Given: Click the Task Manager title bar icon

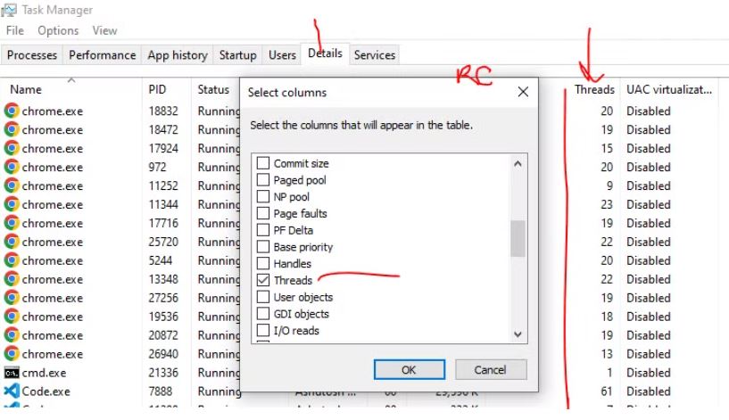Looking at the screenshot, I should [10, 10].
